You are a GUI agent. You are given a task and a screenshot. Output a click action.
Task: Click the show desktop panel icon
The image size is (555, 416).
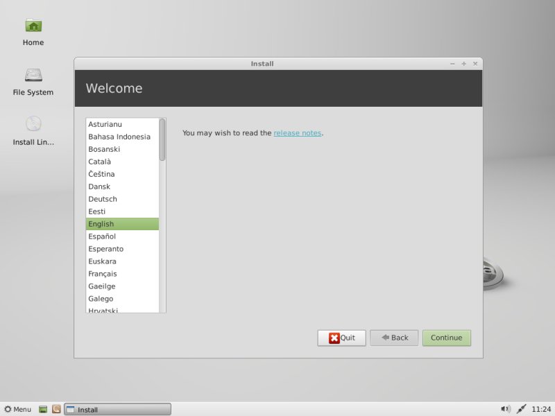(x=43, y=409)
